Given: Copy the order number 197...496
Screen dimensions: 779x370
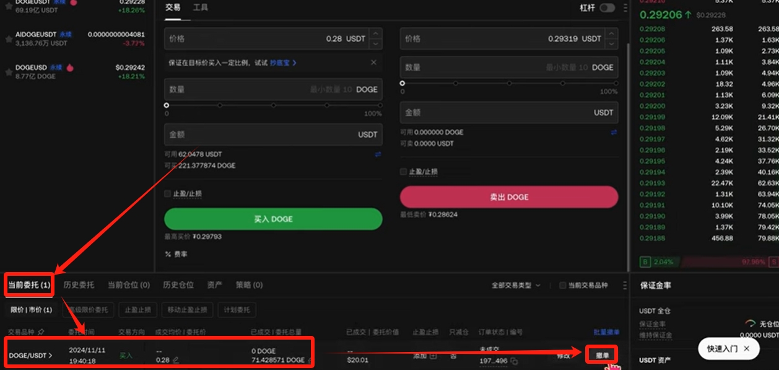Looking at the screenshot, I should click(514, 361).
